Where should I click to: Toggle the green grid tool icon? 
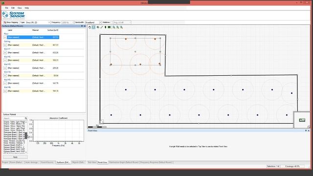[109, 27]
